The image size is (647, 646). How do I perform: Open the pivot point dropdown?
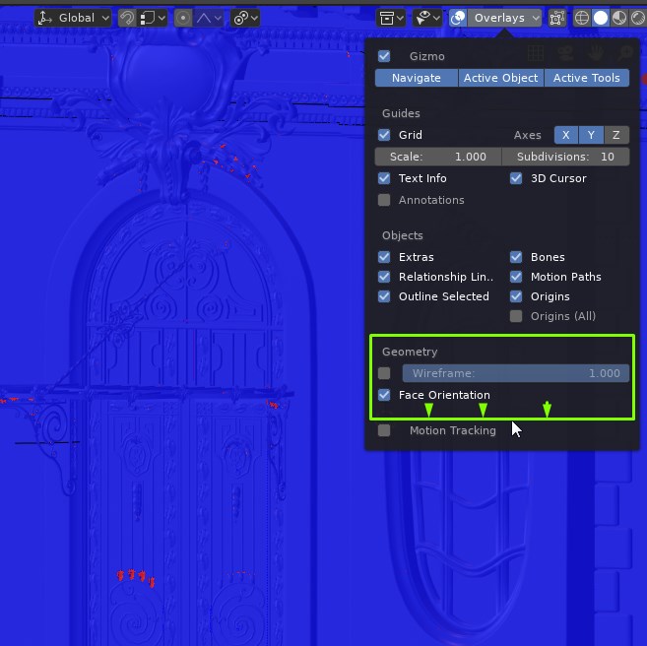click(x=245, y=18)
